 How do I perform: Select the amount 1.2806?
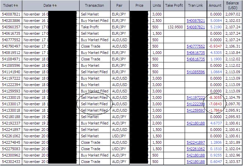[216, 142]
